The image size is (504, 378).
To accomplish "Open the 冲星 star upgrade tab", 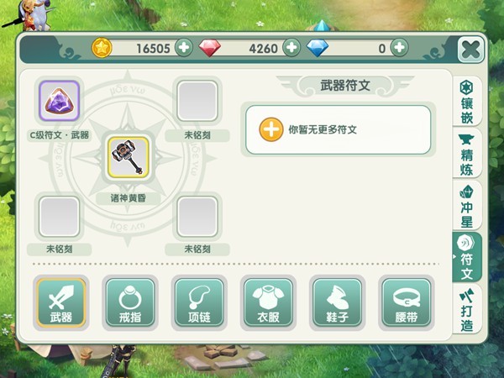I will [467, 206].
